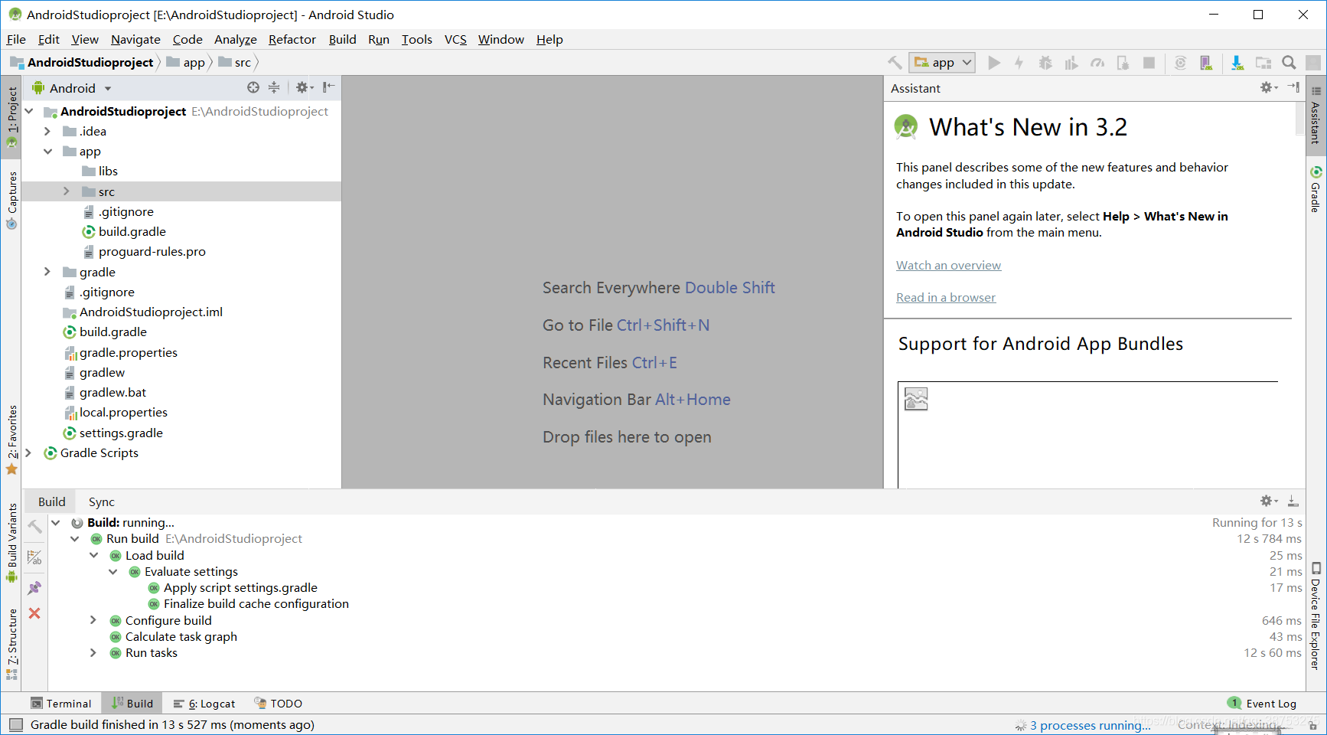Click the Profile app gauge icon

pyautogui.click(x=1097, y=63)
